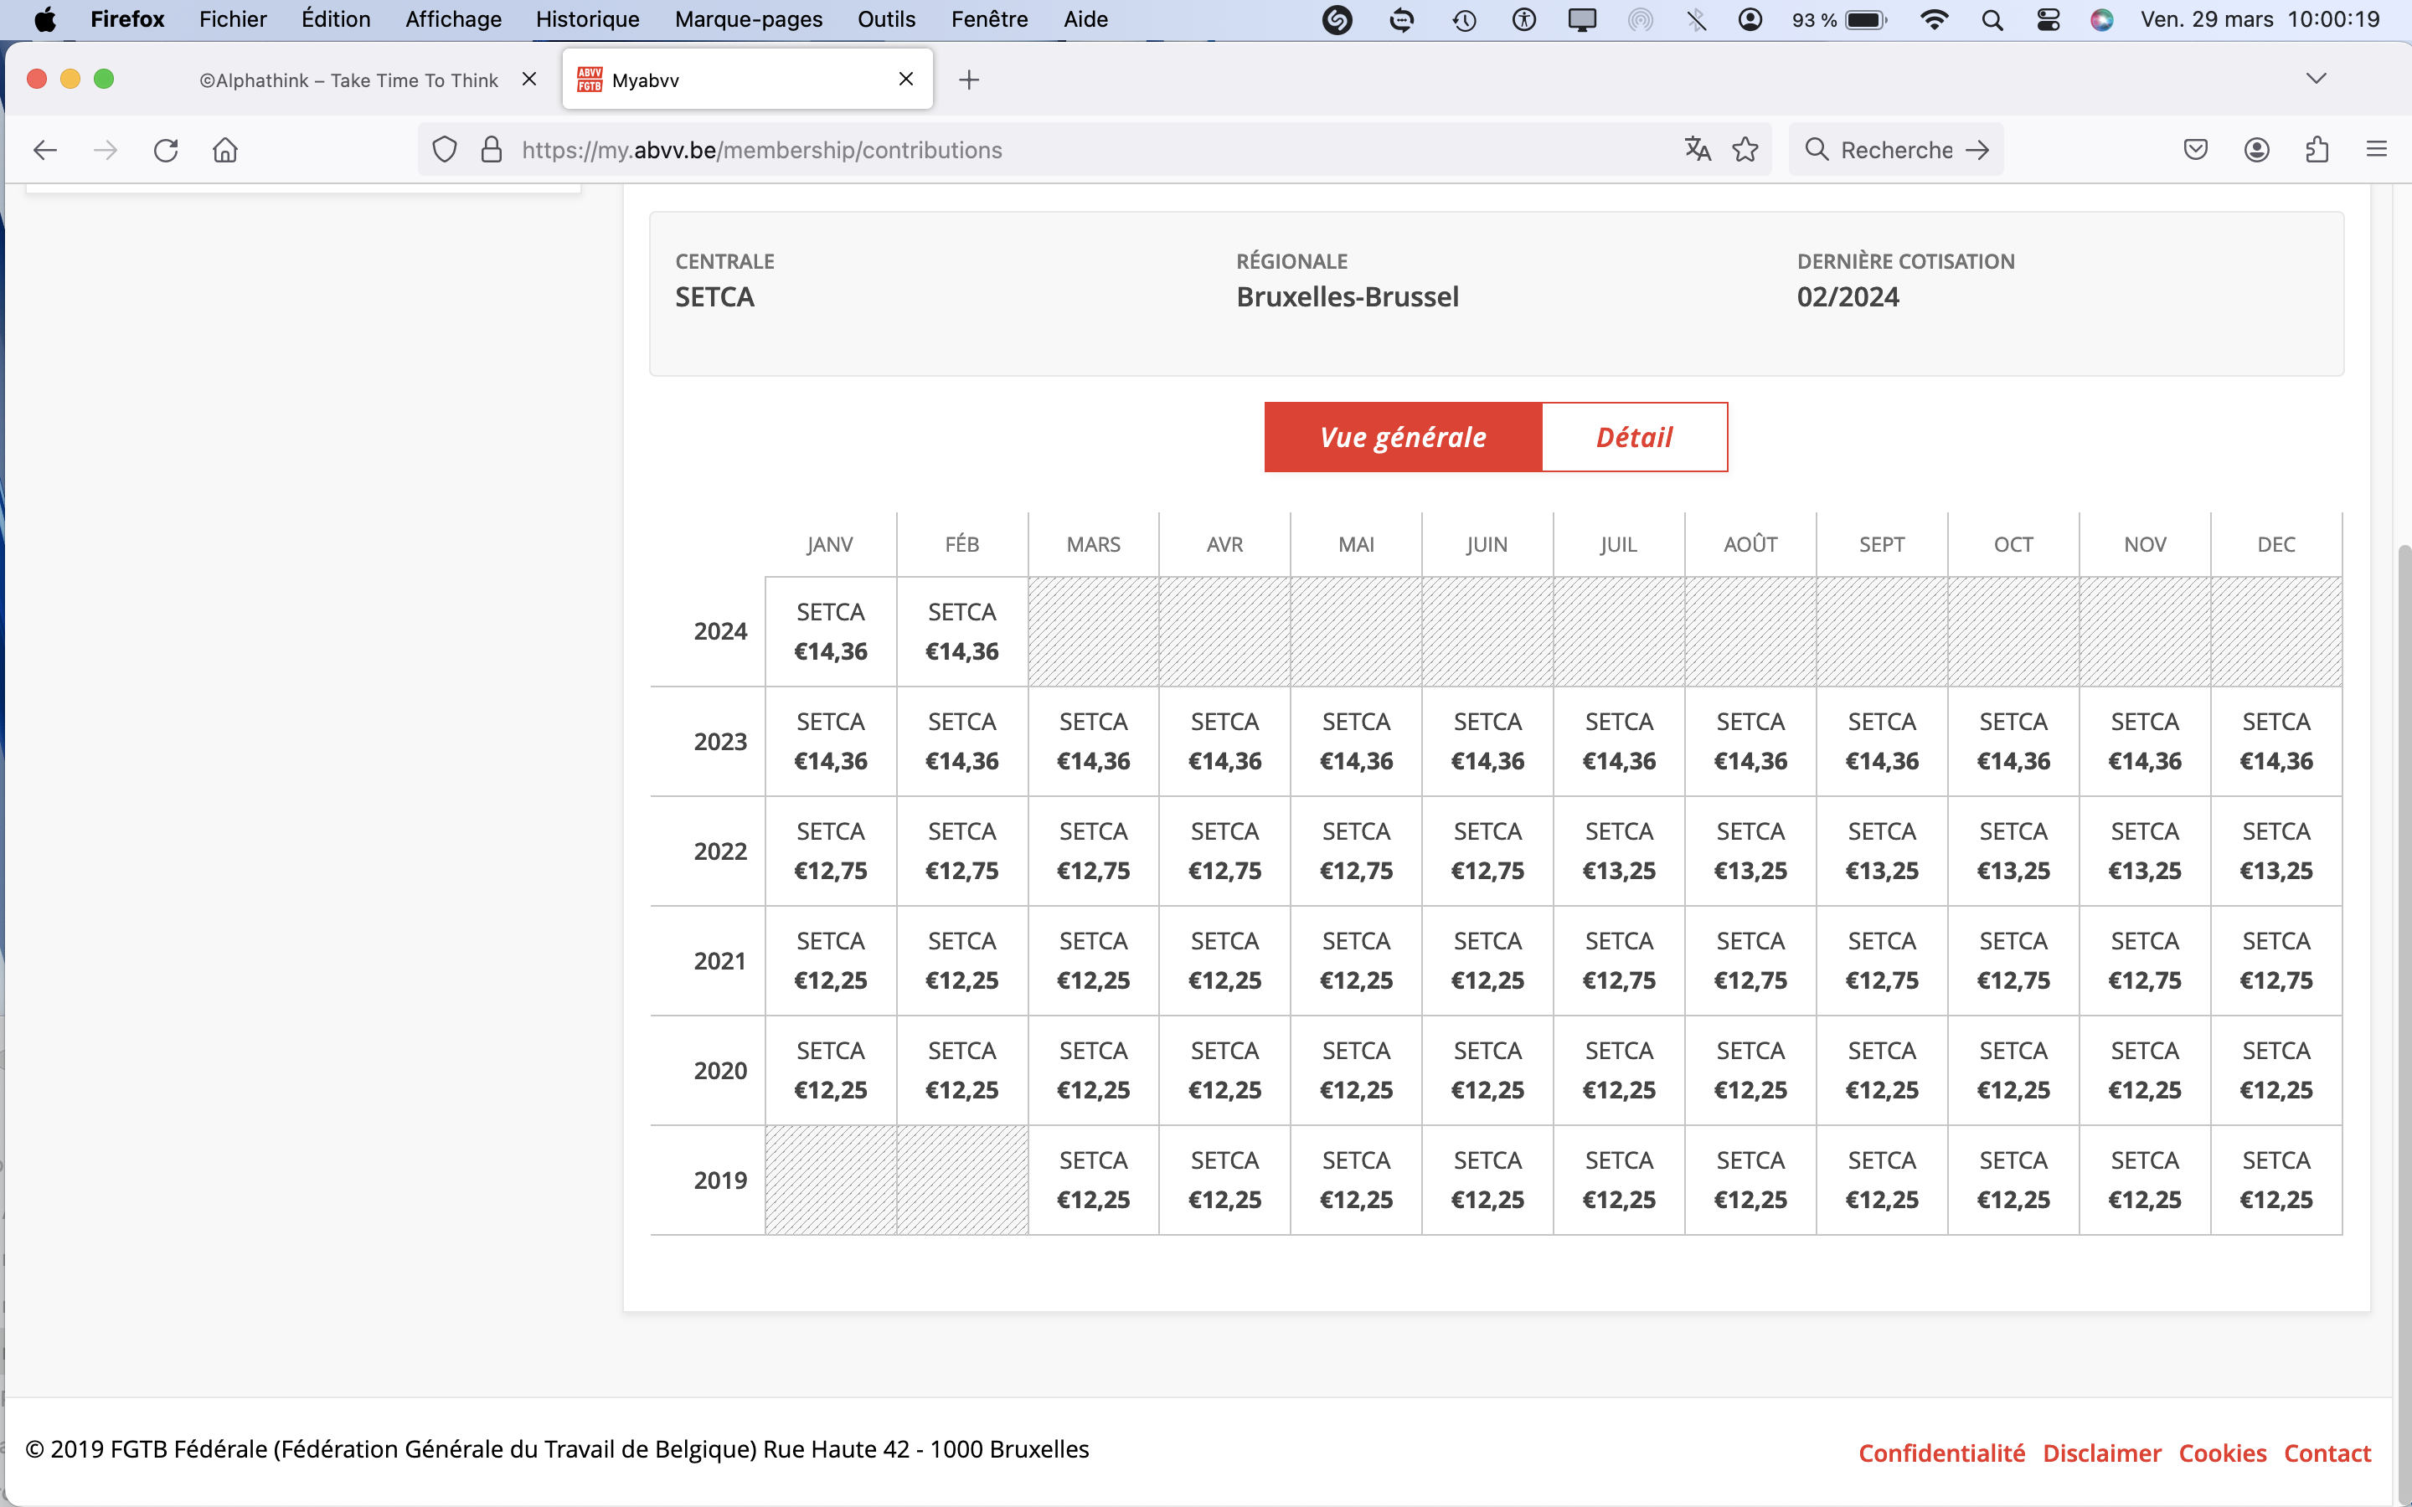Open Pocket save icon
This screenshot has height=1507, width=2412.
coord(2196,150)
